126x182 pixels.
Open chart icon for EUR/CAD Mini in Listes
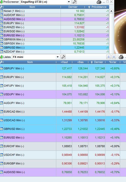point(2,112)
